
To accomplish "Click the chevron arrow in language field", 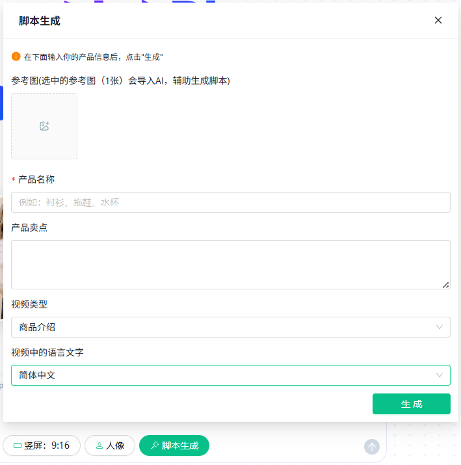I will point(440,375).
